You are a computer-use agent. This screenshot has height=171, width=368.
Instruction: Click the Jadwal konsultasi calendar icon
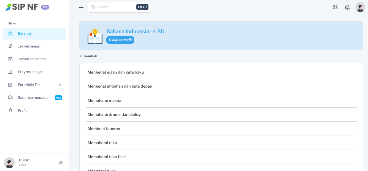point(10,59)
